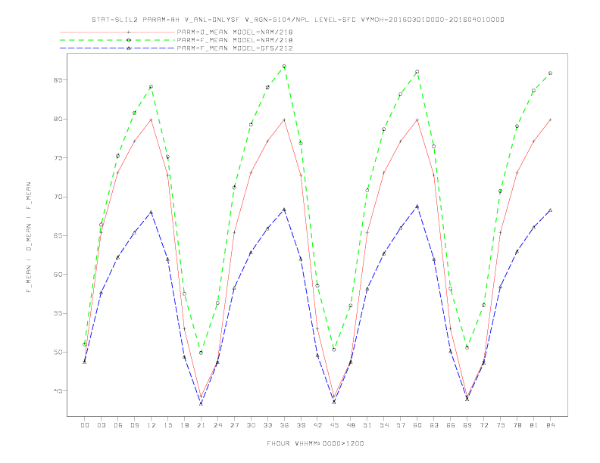This screenshot has height=463, width=600.
Task: Click the y-axis tick label 55
Action: [58, 314]
